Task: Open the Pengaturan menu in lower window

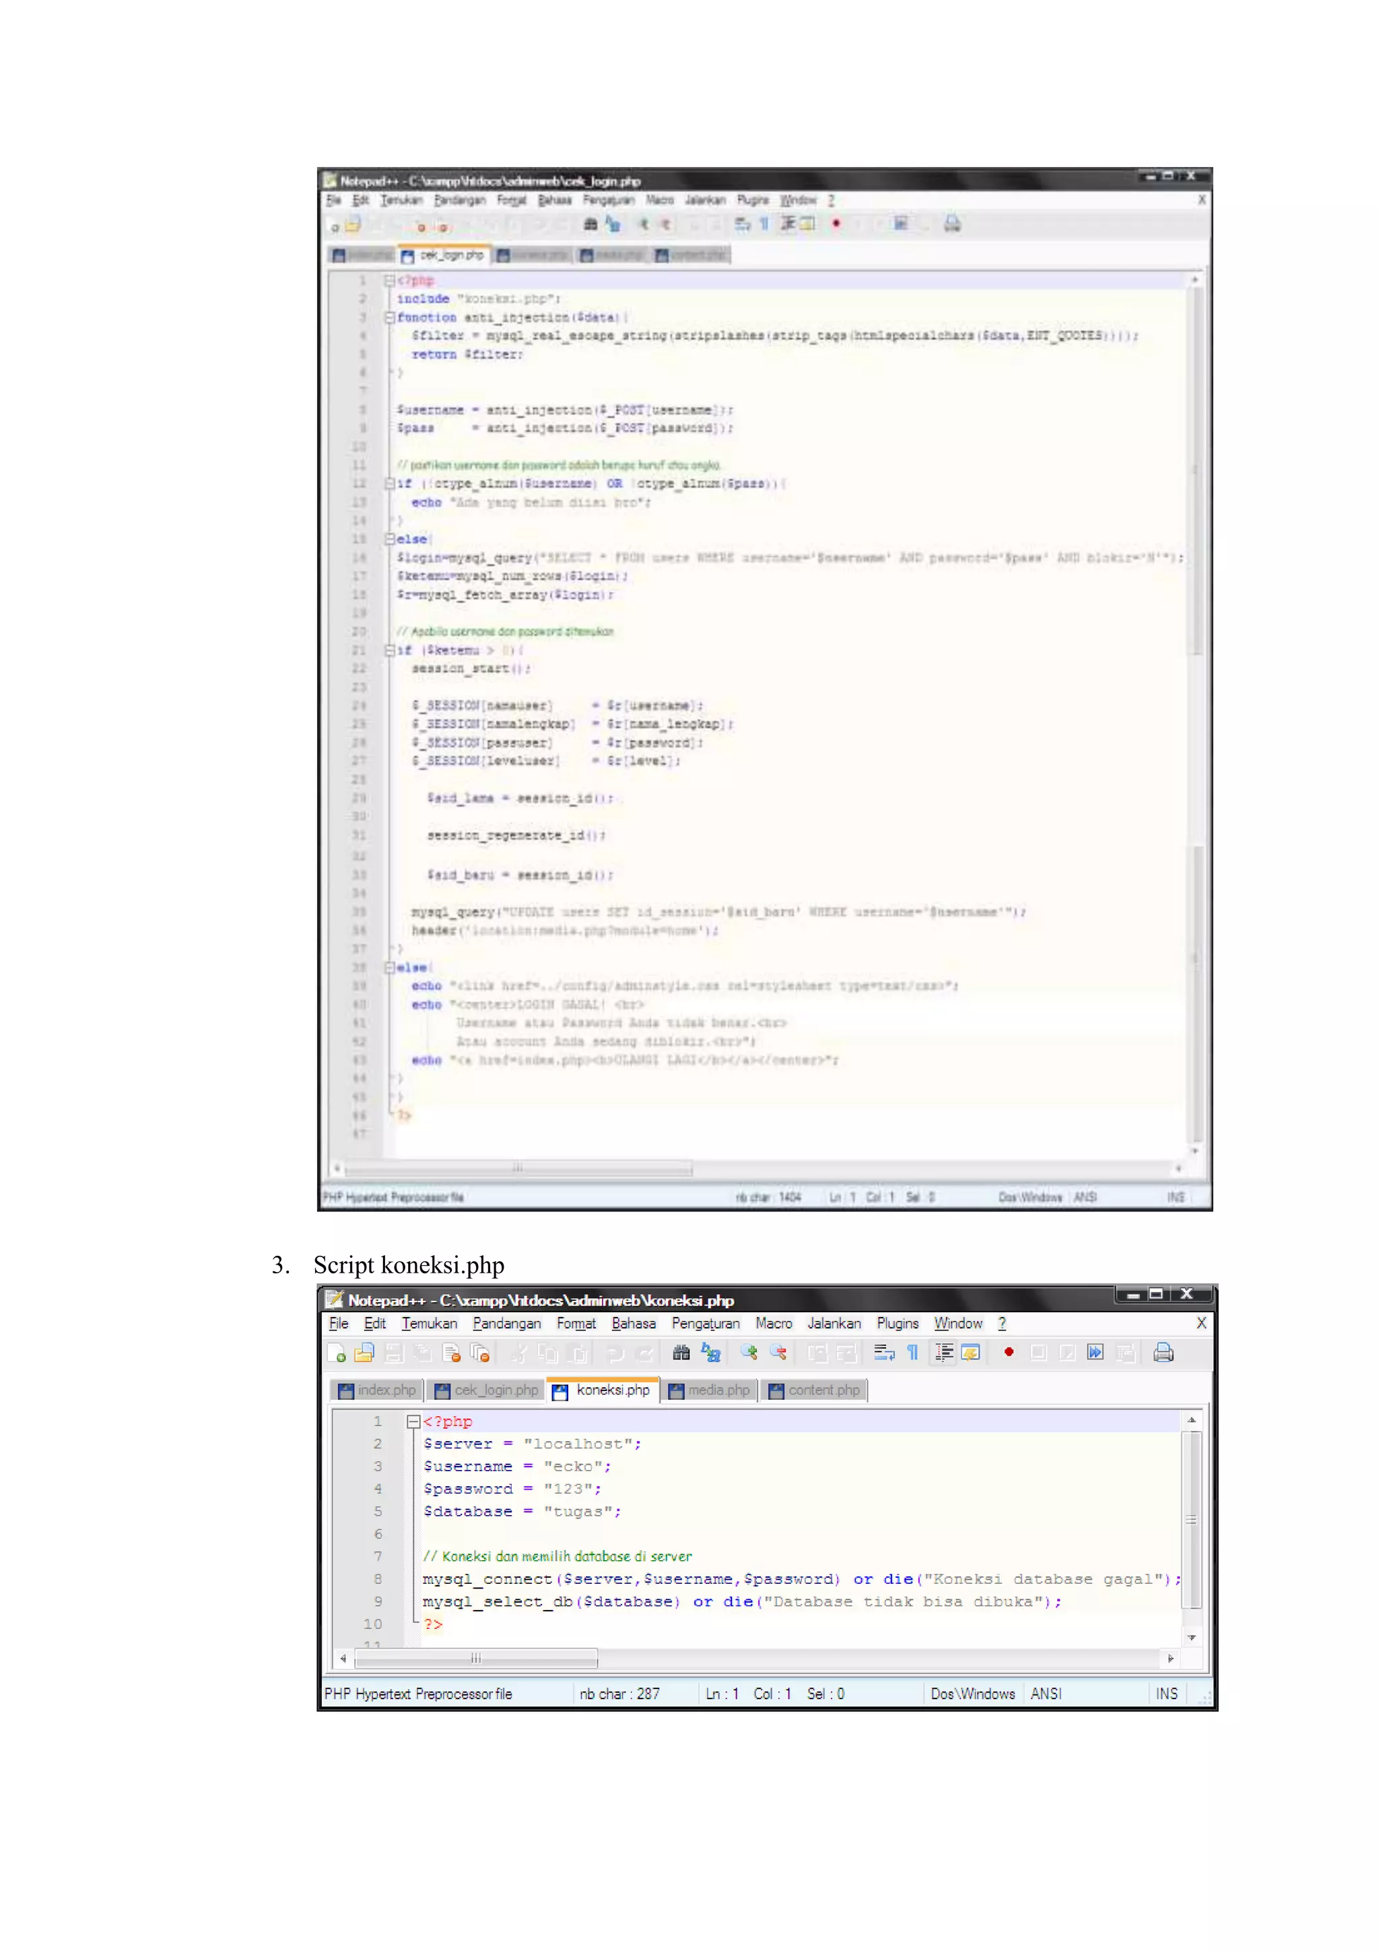Action: (x=705, y=1324)
